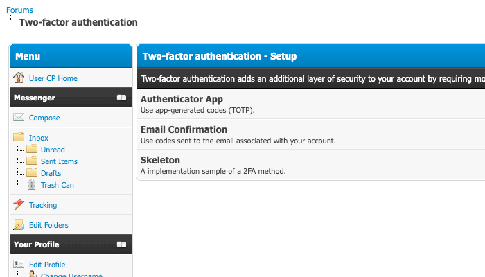Click the Unread folder icon
Screen dimensions: 485x277
[32, 150]
